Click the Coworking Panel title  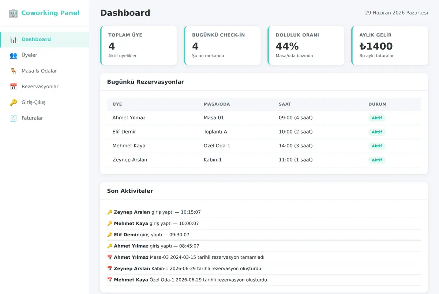(x=50, y=13)
